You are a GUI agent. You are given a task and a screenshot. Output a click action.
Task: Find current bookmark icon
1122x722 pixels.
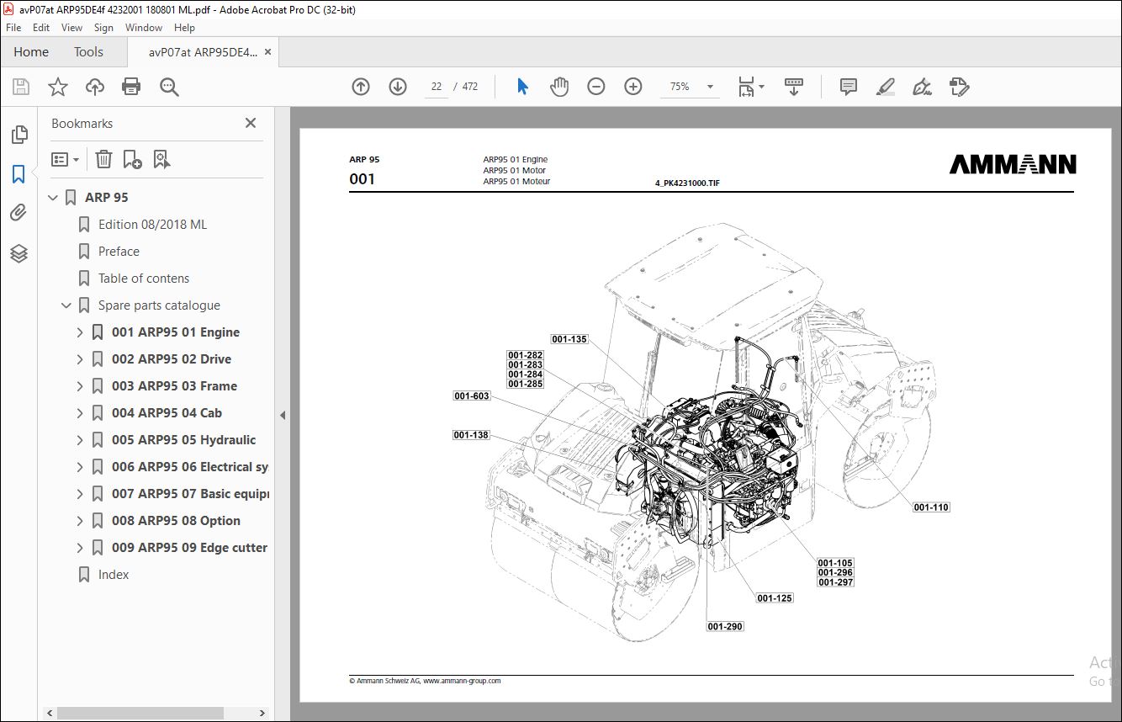click(162, 159)
